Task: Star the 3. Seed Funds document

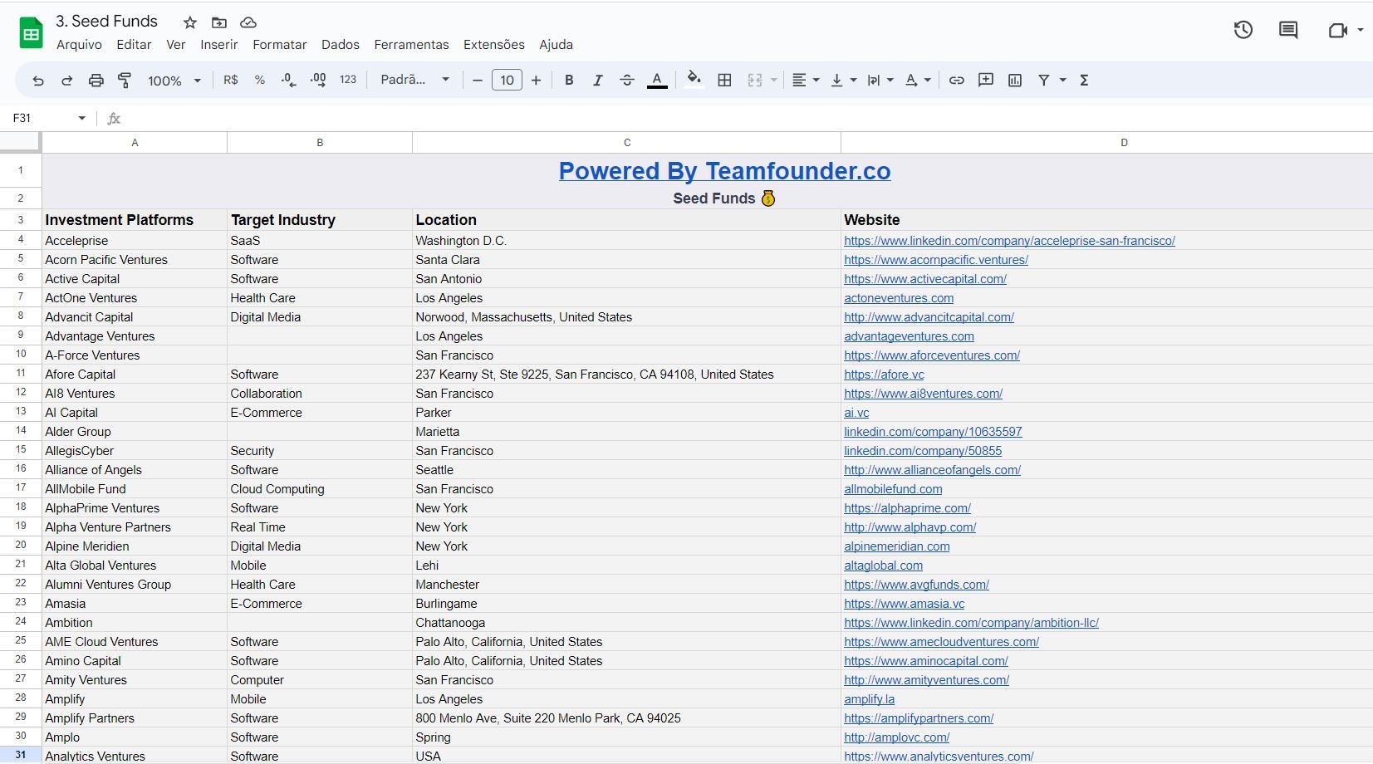Action: coord(190,22)
